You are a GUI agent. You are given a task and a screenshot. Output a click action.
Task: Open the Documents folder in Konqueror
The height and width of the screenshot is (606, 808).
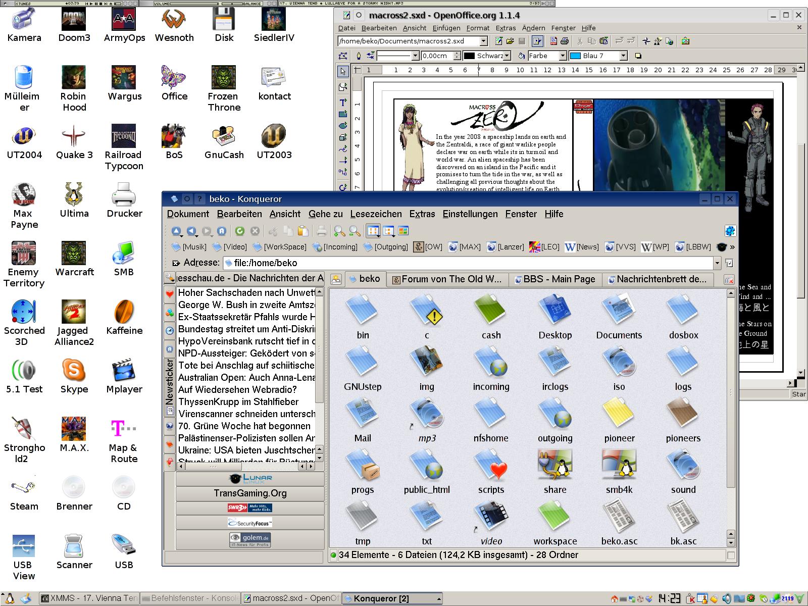619,317
